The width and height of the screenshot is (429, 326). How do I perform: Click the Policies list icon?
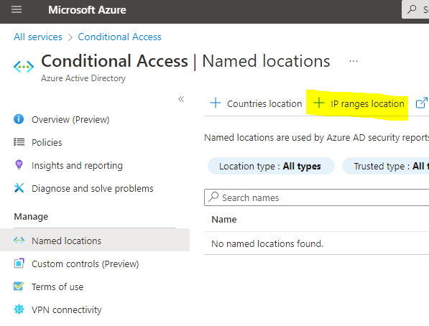click(x=19, y=142)
